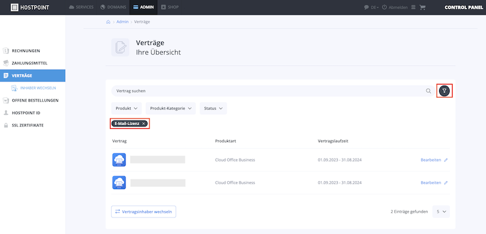Click the first row's Cloud Office Business text

(235, 160)
